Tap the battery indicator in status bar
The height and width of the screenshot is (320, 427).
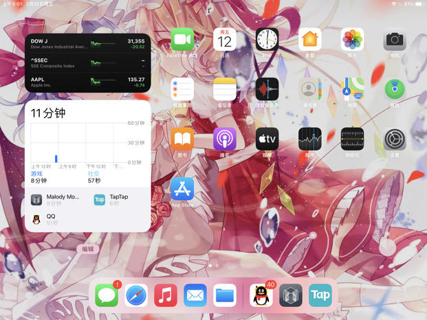418,4
